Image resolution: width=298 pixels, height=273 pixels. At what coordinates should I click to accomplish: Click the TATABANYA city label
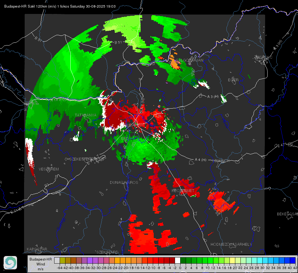[86, 115]
